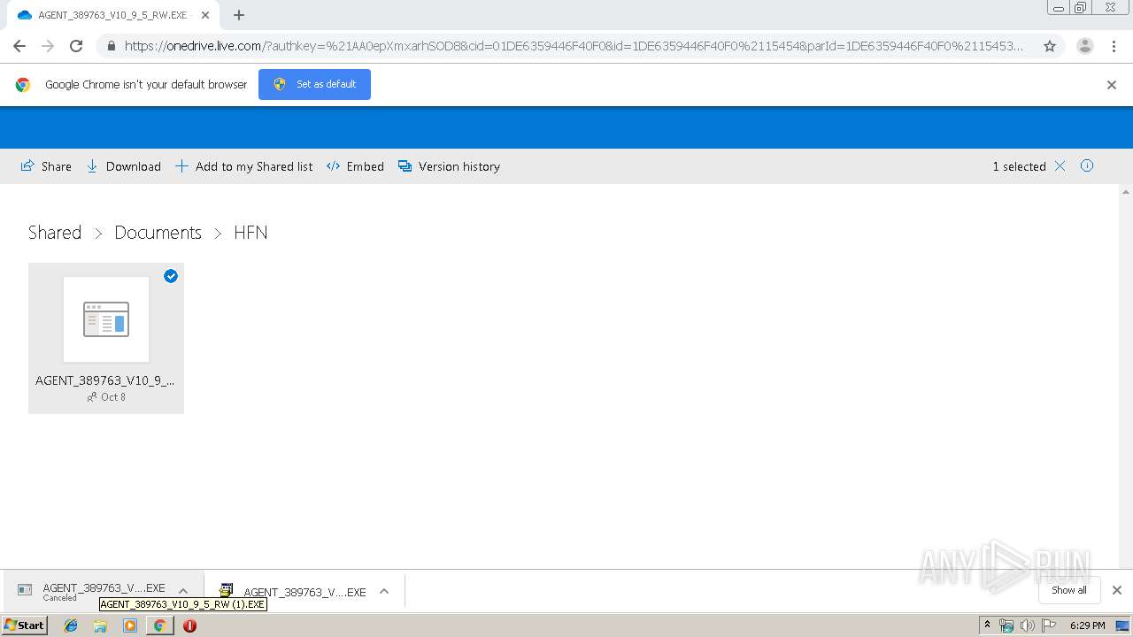Viewport: 1133px width, 637px height.
Task: Show all downloads
Action: 1069,590
